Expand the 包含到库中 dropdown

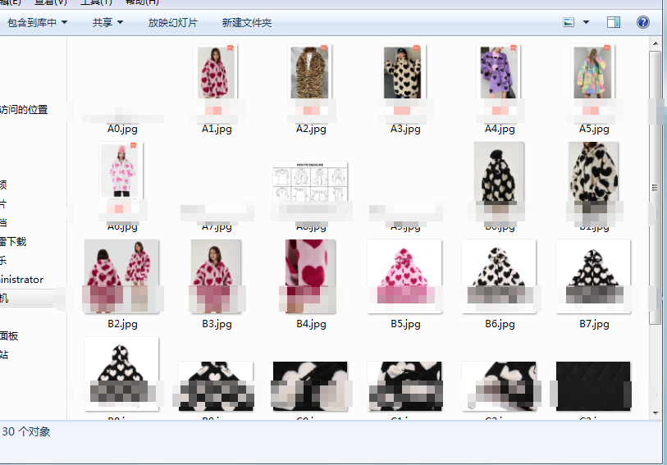(x=38, y=23)
